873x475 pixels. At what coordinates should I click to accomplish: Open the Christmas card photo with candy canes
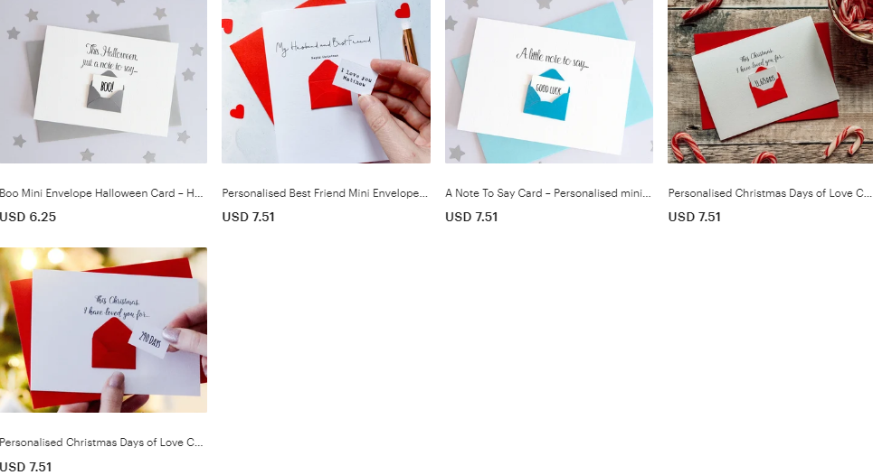771,81
